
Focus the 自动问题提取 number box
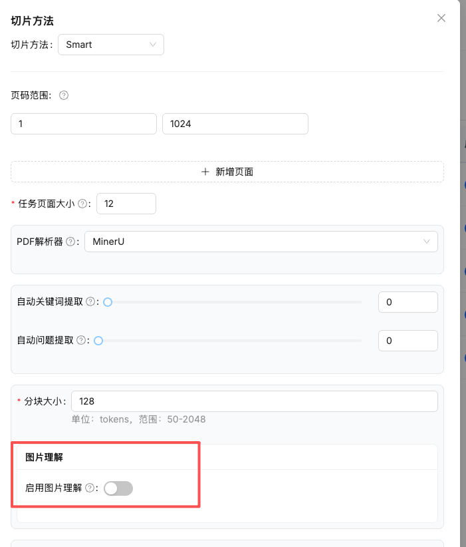[x=408, y=341]
